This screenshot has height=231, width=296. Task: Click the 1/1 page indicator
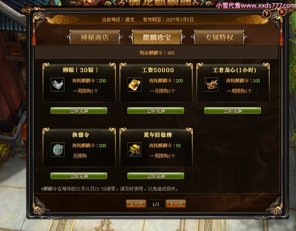click(x=156, y=204)
